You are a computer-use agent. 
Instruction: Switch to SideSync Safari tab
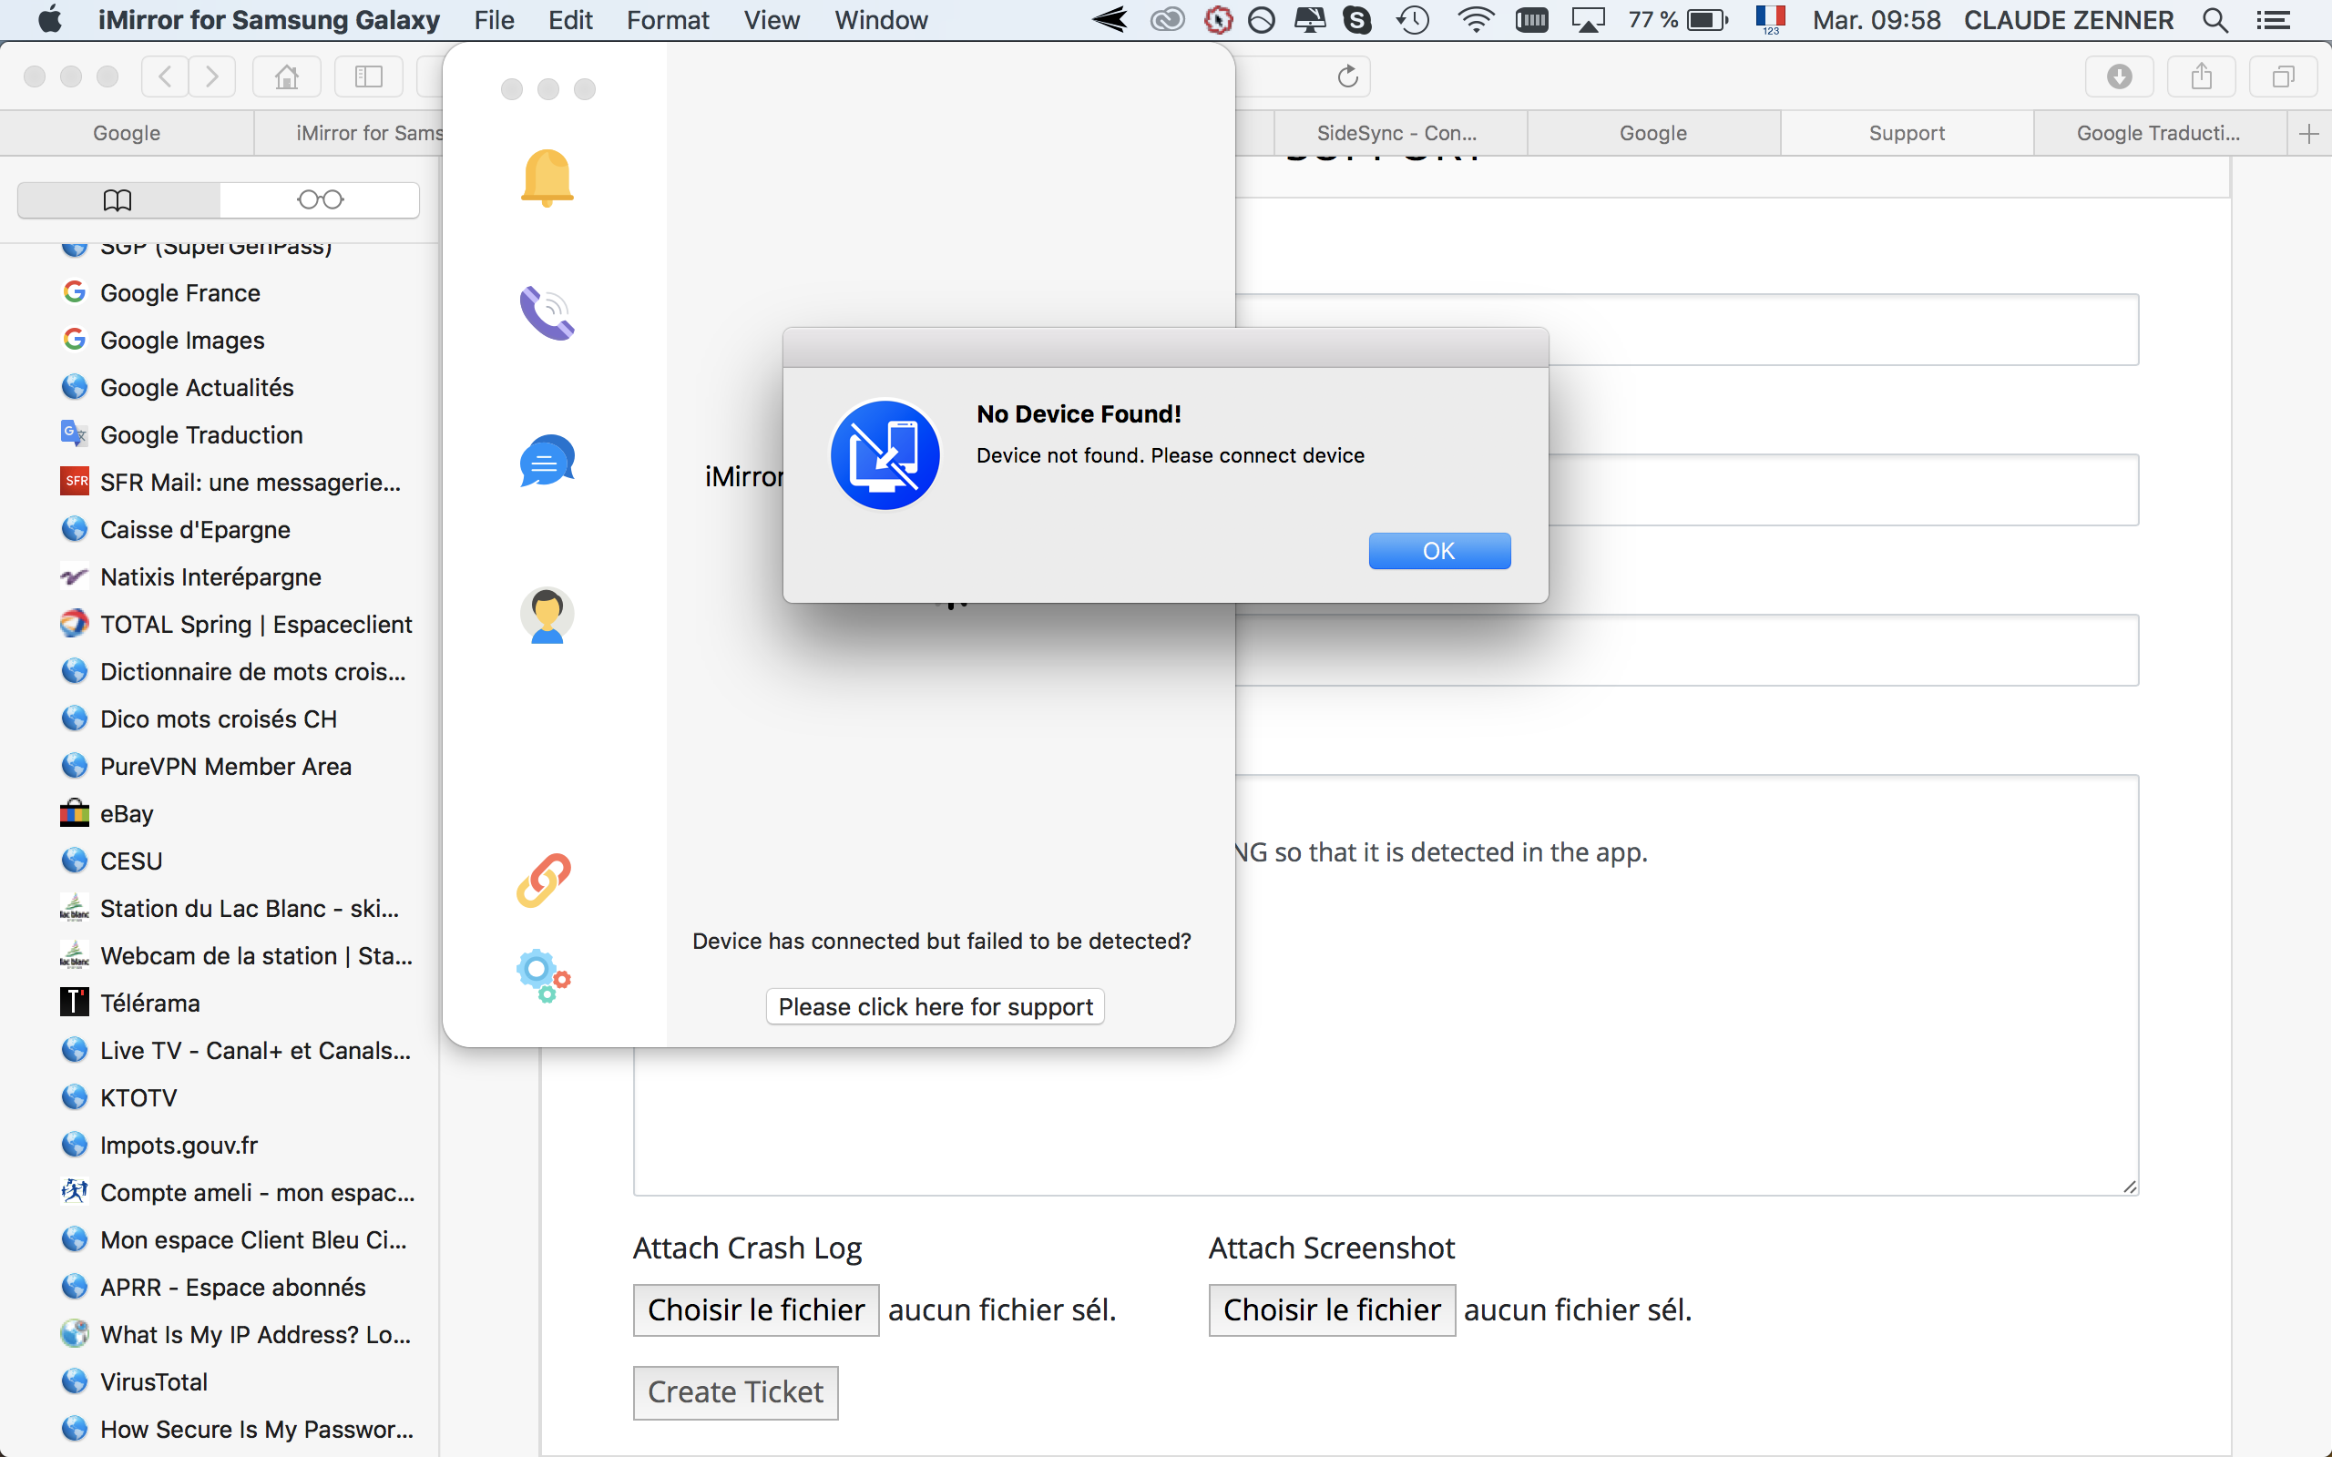point(1400,133)
